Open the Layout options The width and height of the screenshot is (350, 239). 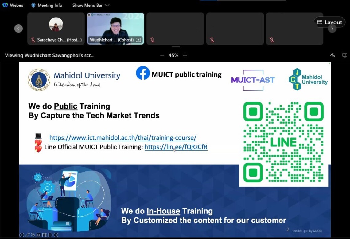coord(329,22)
